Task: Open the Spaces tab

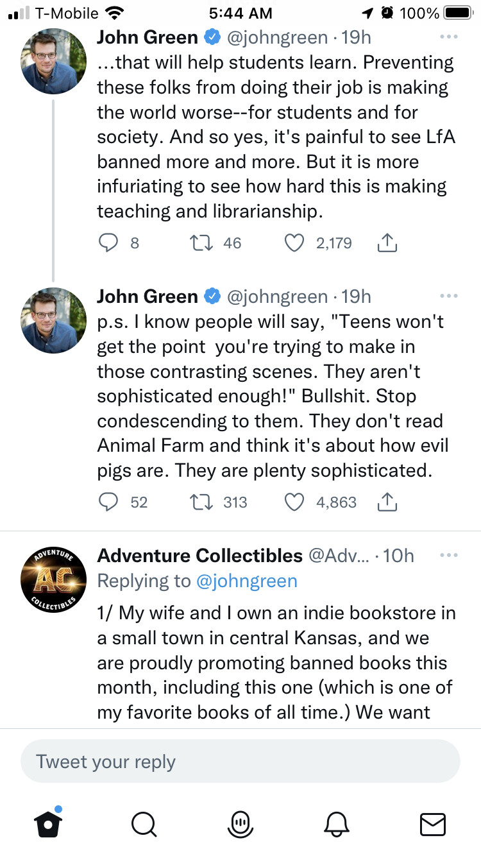Action: point(240,823)
